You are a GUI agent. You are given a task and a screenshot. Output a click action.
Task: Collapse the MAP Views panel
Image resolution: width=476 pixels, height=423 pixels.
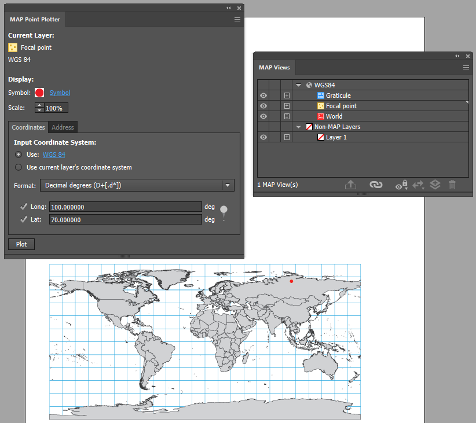pyautogui.click(x=457, y=56)
